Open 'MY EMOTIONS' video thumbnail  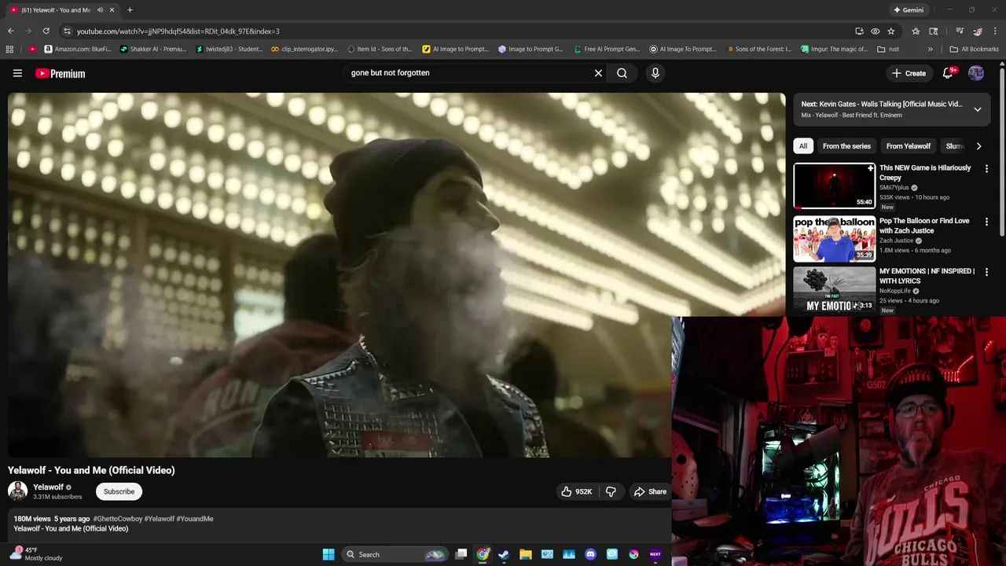[834, 290]
